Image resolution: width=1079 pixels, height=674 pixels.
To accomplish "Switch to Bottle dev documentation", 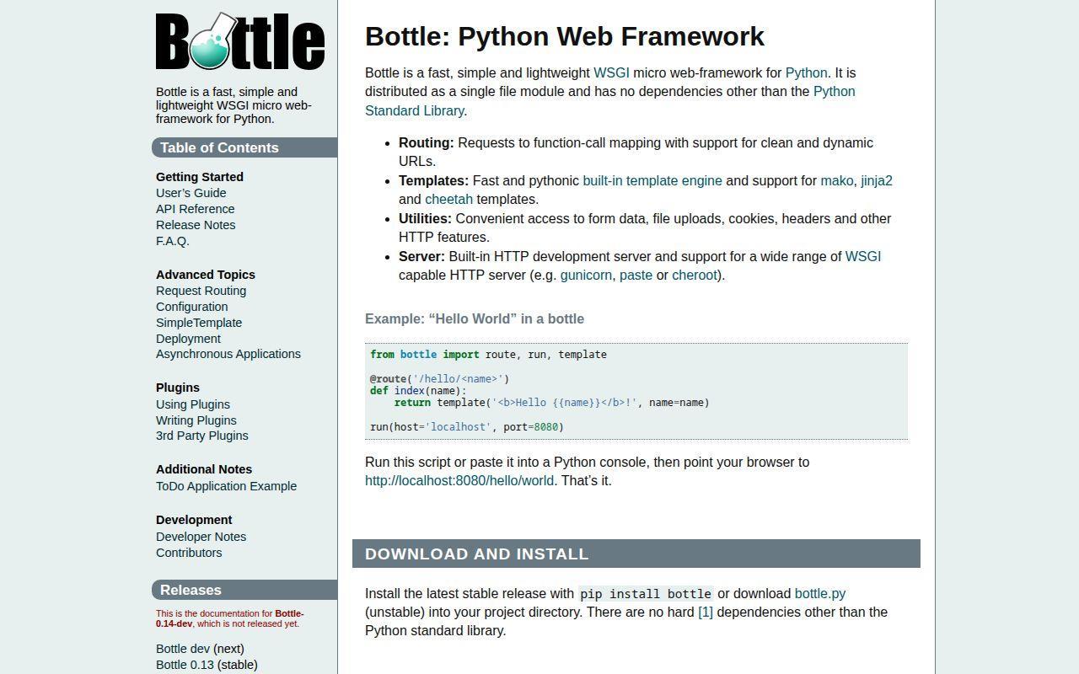I will click(x=183, y=649).
